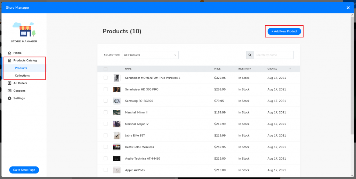Click the Jabra Elite 85T name
Viewport: 356px width, 179px height.
click(135, 136)
